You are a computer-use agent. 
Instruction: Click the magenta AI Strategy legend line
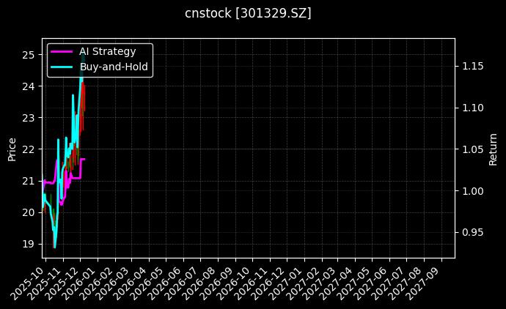click(61, 52)
